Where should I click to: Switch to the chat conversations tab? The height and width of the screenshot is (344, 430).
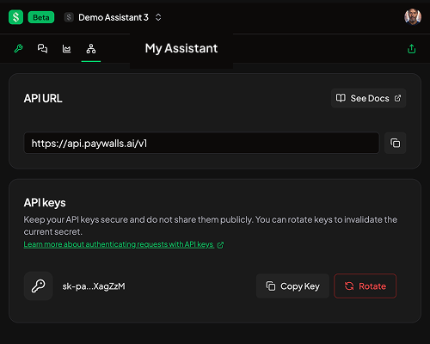[42, 49]
